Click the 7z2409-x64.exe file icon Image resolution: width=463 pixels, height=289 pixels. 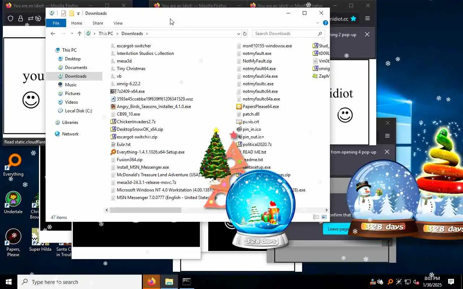[113, 91]
